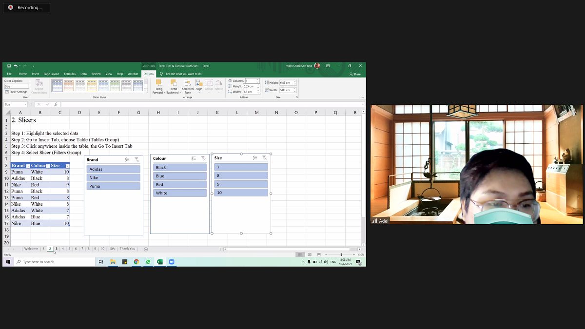Toggle the Nike item in Brand slicer

click(x=114, y=177)
